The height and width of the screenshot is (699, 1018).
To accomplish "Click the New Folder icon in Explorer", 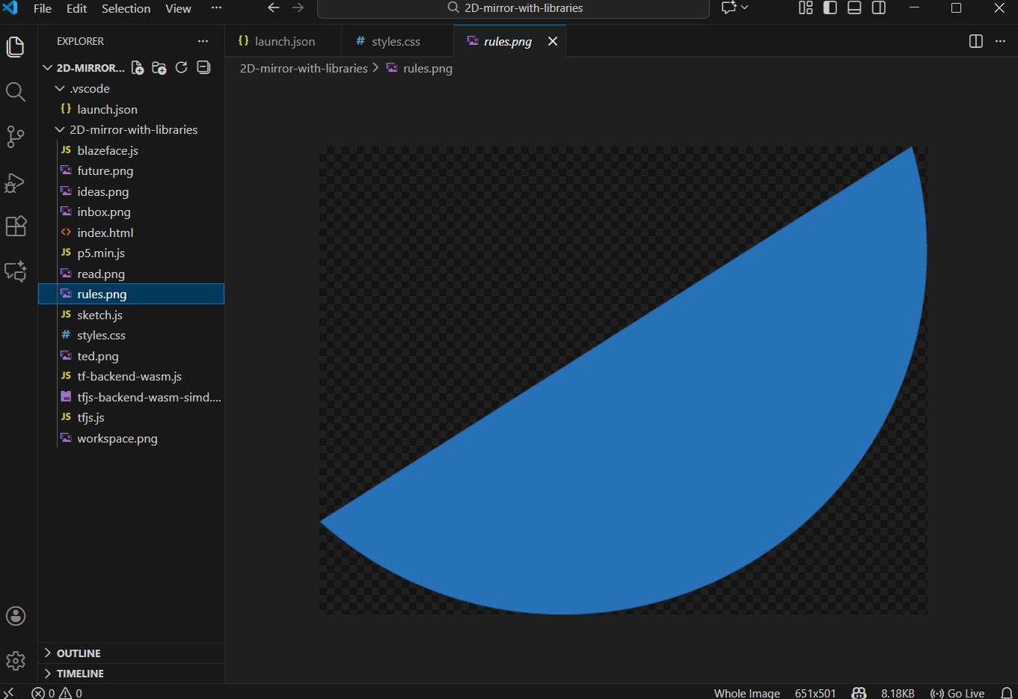I will pyautogui.click(x=159, y=68).
